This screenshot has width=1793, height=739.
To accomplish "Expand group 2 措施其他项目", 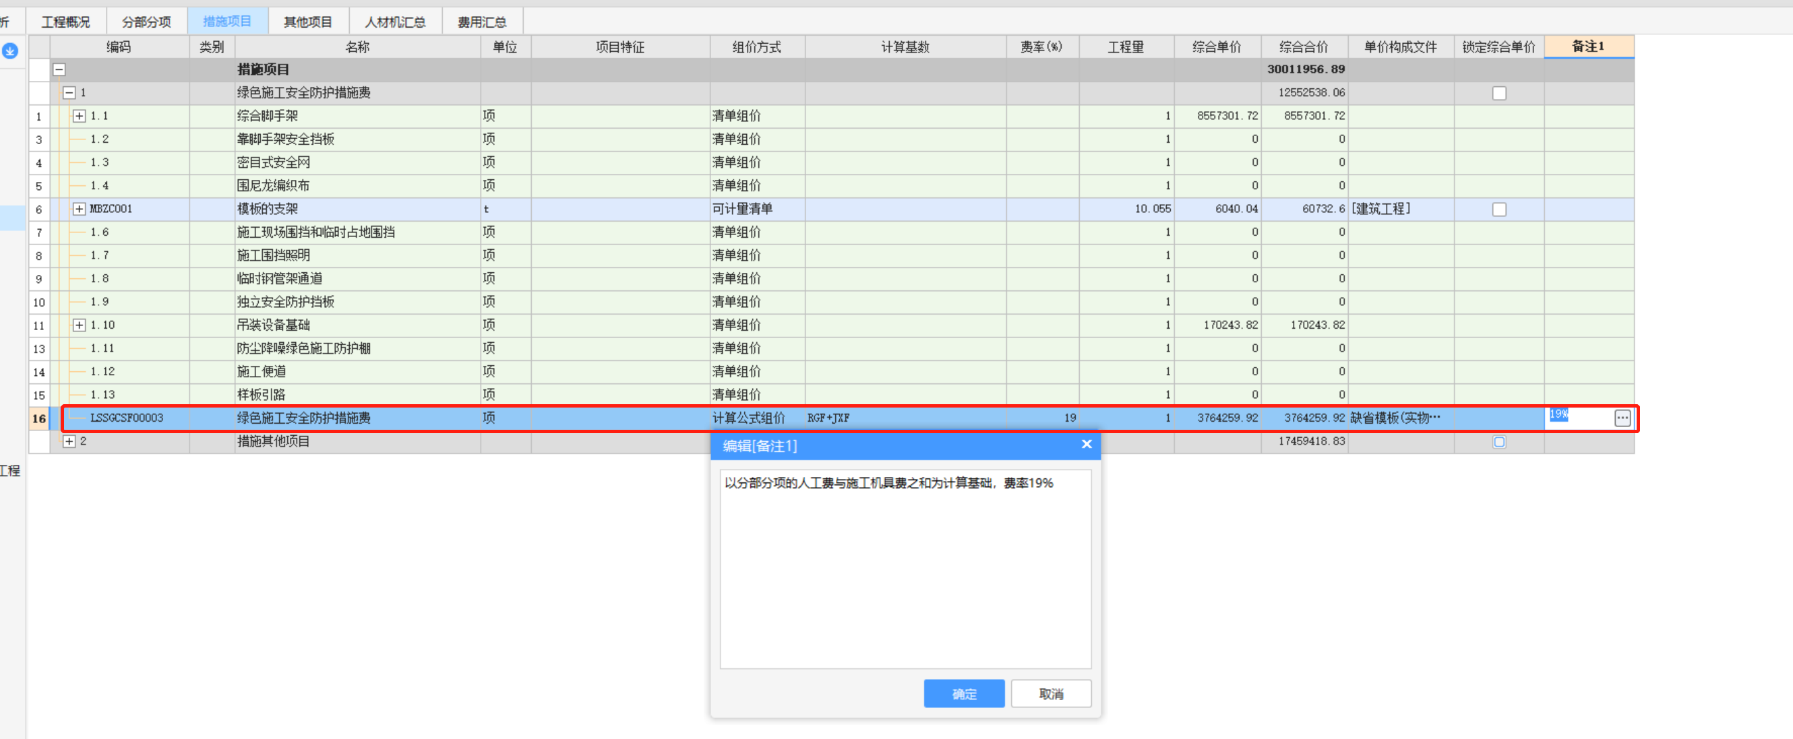I will pyautogui.click(x=69, y=442).
